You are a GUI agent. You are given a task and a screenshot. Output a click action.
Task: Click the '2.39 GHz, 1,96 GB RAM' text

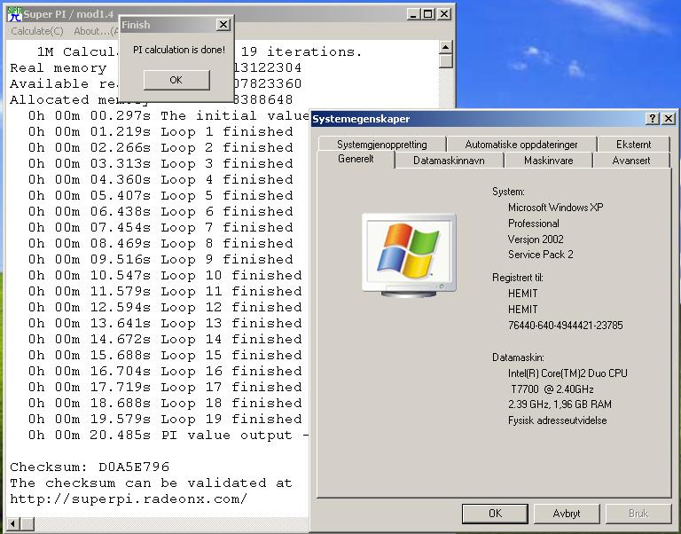(560, 404)
